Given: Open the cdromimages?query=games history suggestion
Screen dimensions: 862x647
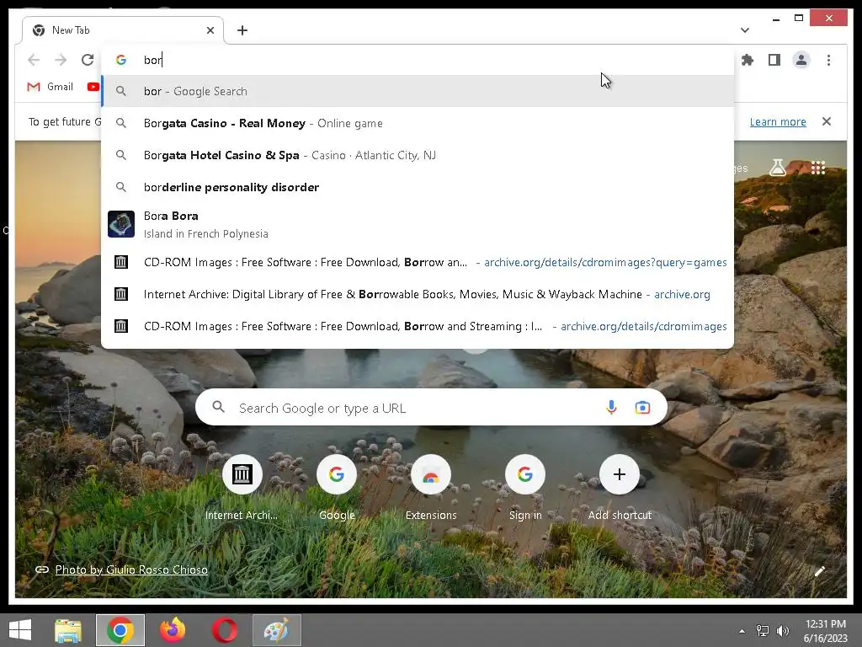Looking at the screenshot, I should [418, 263].
